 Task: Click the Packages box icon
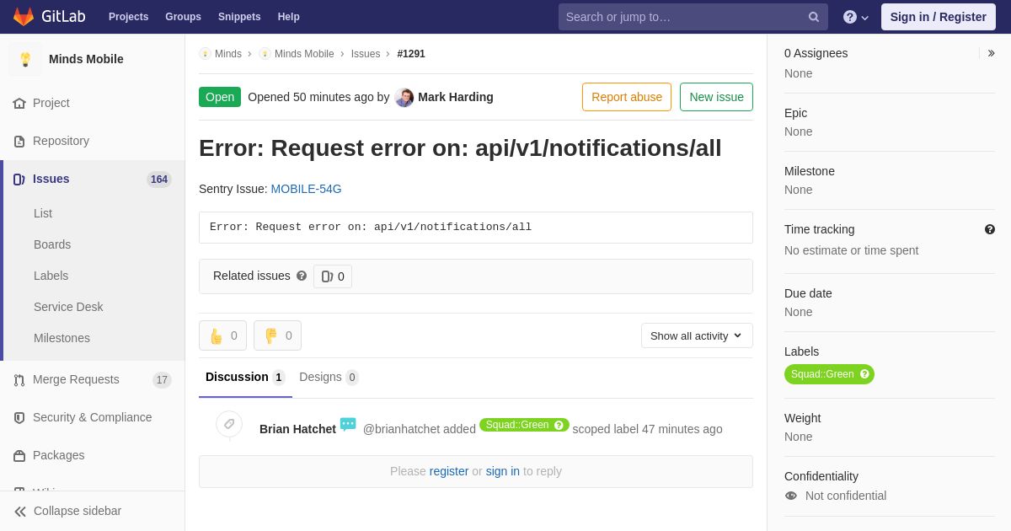[19, 456]
